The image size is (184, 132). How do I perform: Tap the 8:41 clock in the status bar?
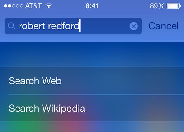[92, 6]
